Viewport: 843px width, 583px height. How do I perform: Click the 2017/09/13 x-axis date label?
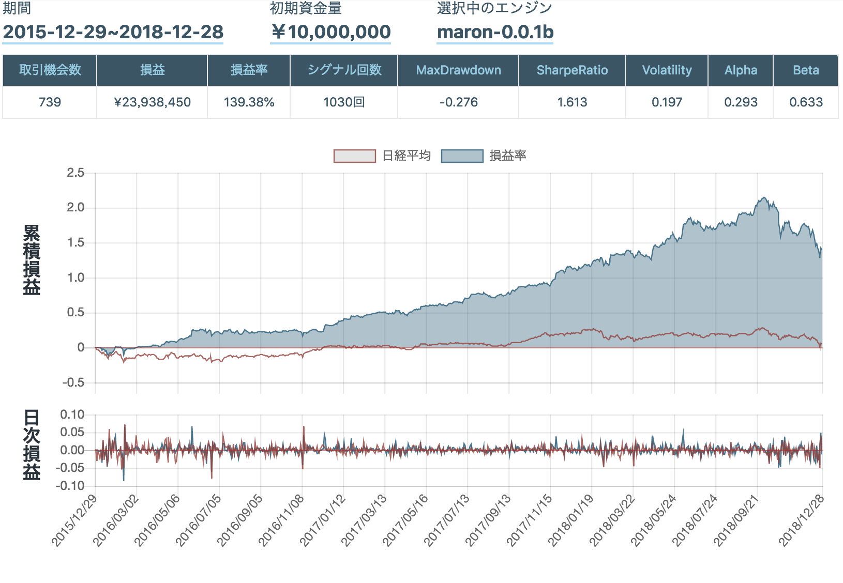[488, 520]
